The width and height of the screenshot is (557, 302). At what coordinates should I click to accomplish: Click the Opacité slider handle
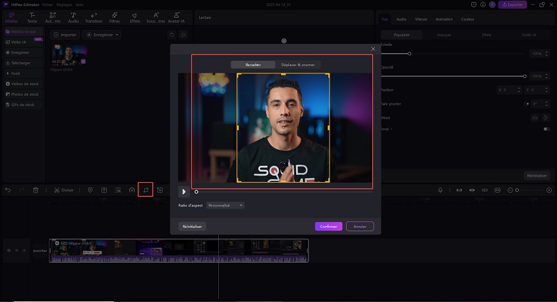(x=525, y=76)
